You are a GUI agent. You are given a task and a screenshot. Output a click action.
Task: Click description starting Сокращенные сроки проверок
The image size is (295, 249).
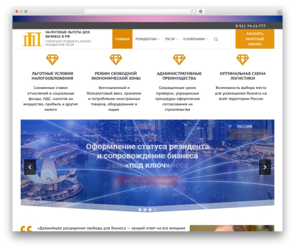pos(177,98)
